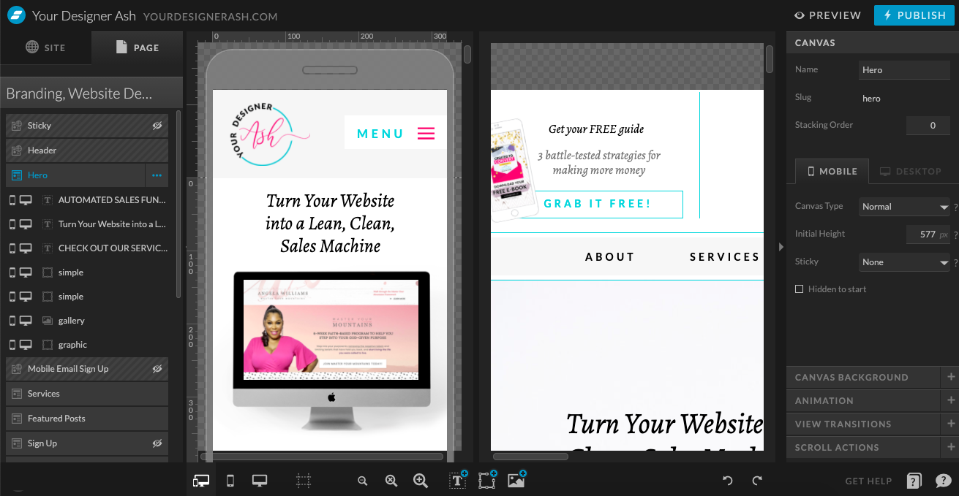
Task: Select the Desktop properties tab
Action: (x=910, y=171)
